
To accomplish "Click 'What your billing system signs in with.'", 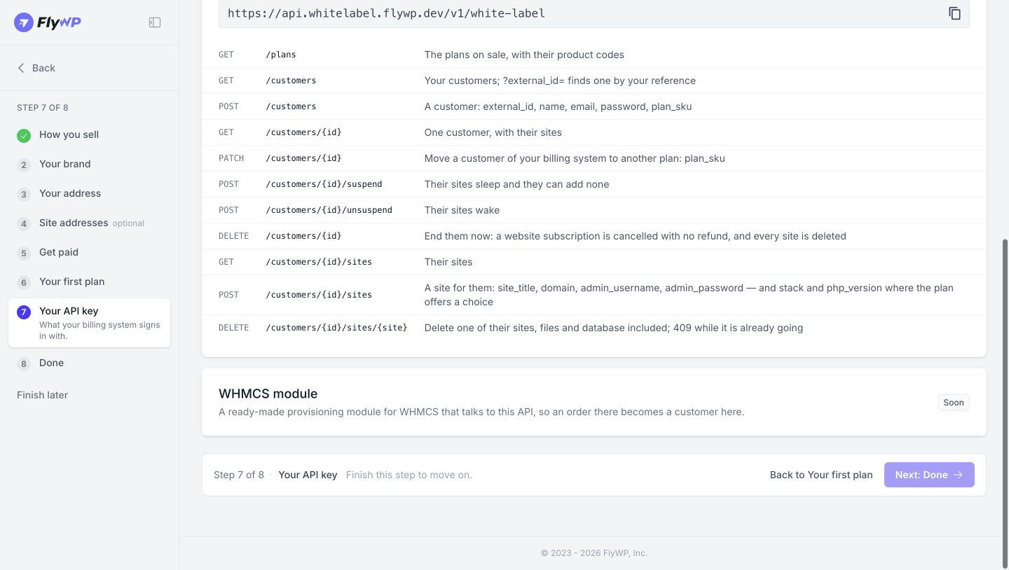I will [x=99, y=331].
